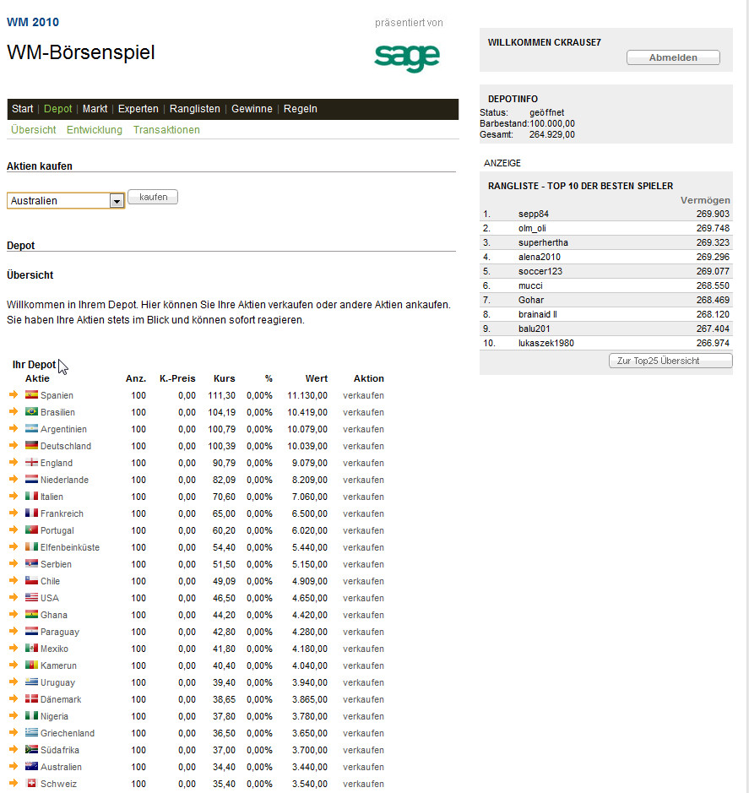This screenshot has width=749, height=793.
Task: Click the Australien flag icon
Action: tap(31, 766)
